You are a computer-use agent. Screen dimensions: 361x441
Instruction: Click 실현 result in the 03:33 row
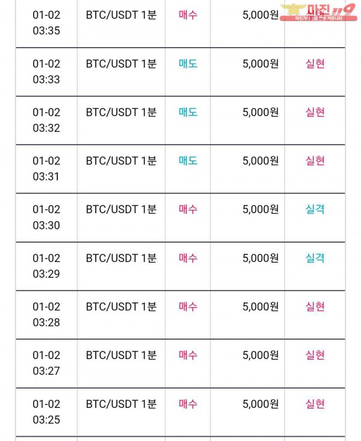coord(315,64)
